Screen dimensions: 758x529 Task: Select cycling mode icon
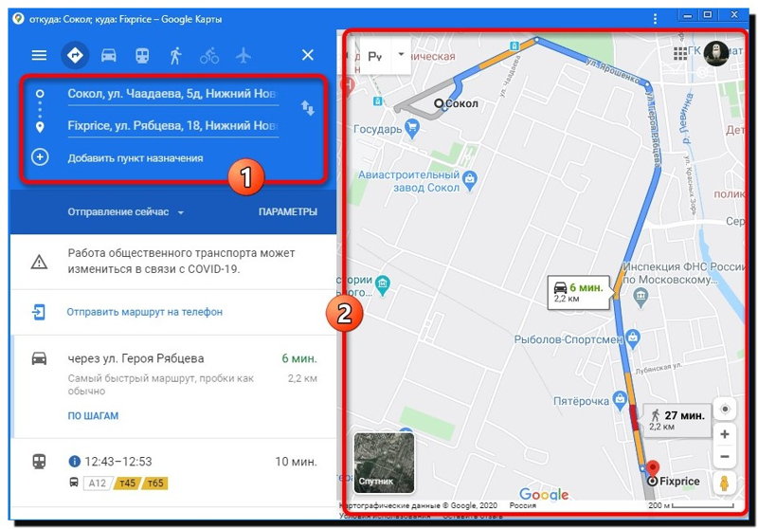[209, 56]
